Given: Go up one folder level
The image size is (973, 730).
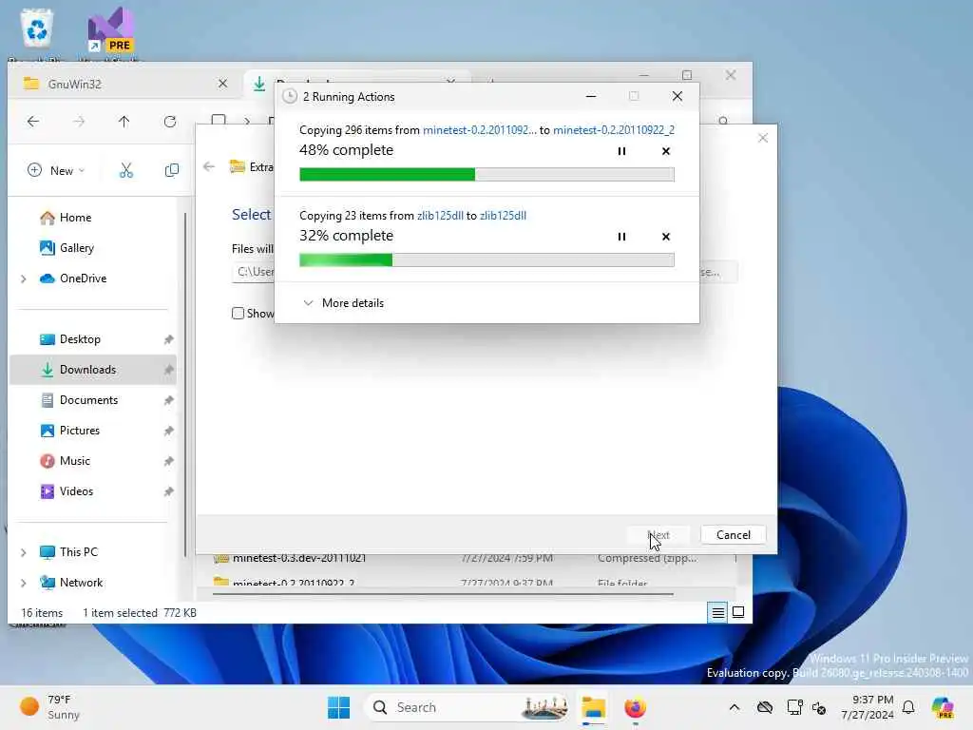Looking at the screenshot, I should 124,122.
